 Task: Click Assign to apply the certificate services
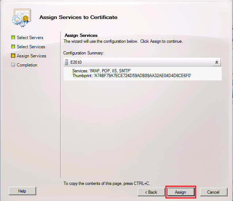180,192
